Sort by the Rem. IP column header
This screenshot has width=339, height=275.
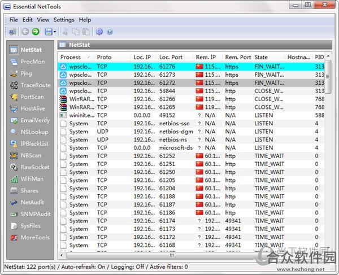click(x=208, y=57)
